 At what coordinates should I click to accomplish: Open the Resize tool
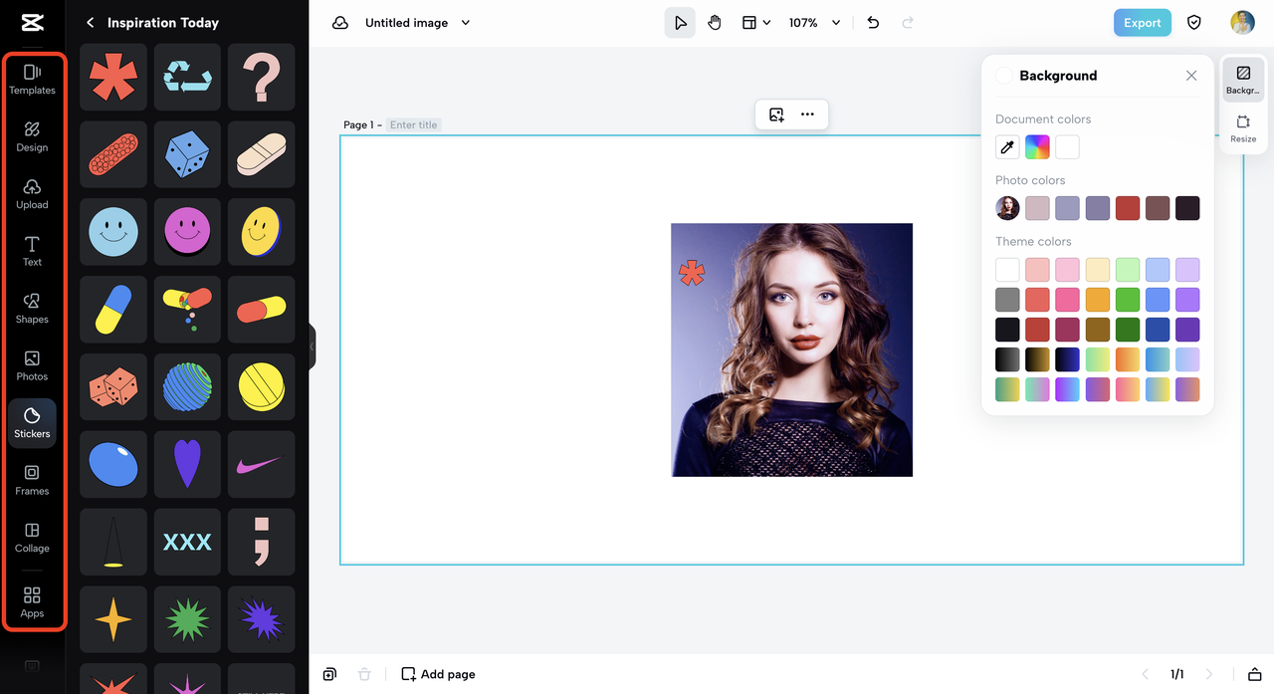click(x=1243, y=128)
